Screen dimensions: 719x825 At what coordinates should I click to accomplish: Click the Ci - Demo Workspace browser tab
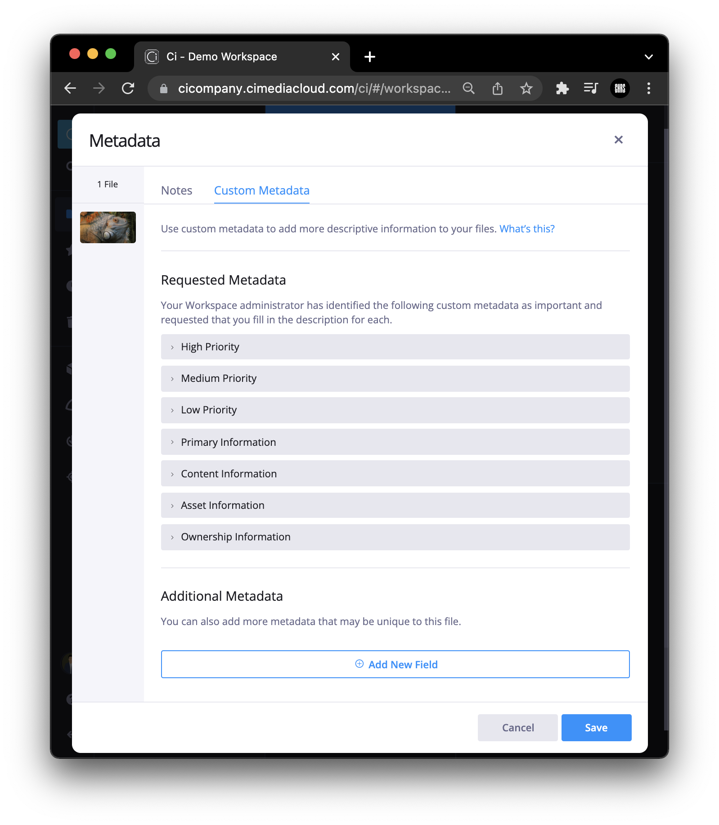click(242, 57)
